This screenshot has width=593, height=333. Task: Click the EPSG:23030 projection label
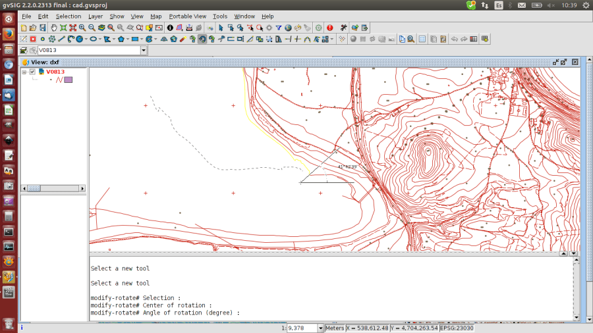(x=457, y=328)
